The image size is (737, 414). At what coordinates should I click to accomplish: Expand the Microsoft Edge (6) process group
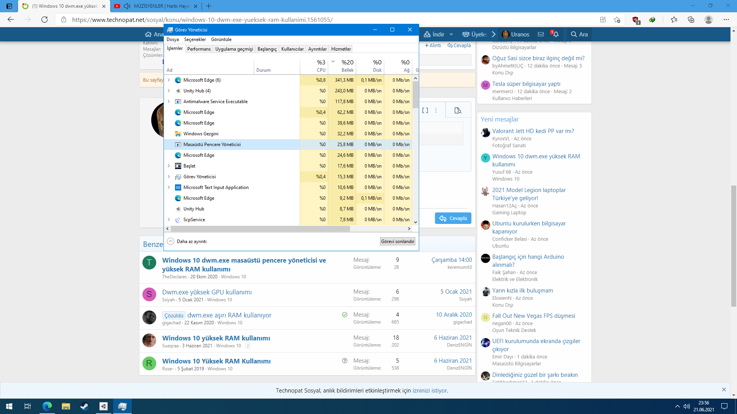[x=169, y=80]
